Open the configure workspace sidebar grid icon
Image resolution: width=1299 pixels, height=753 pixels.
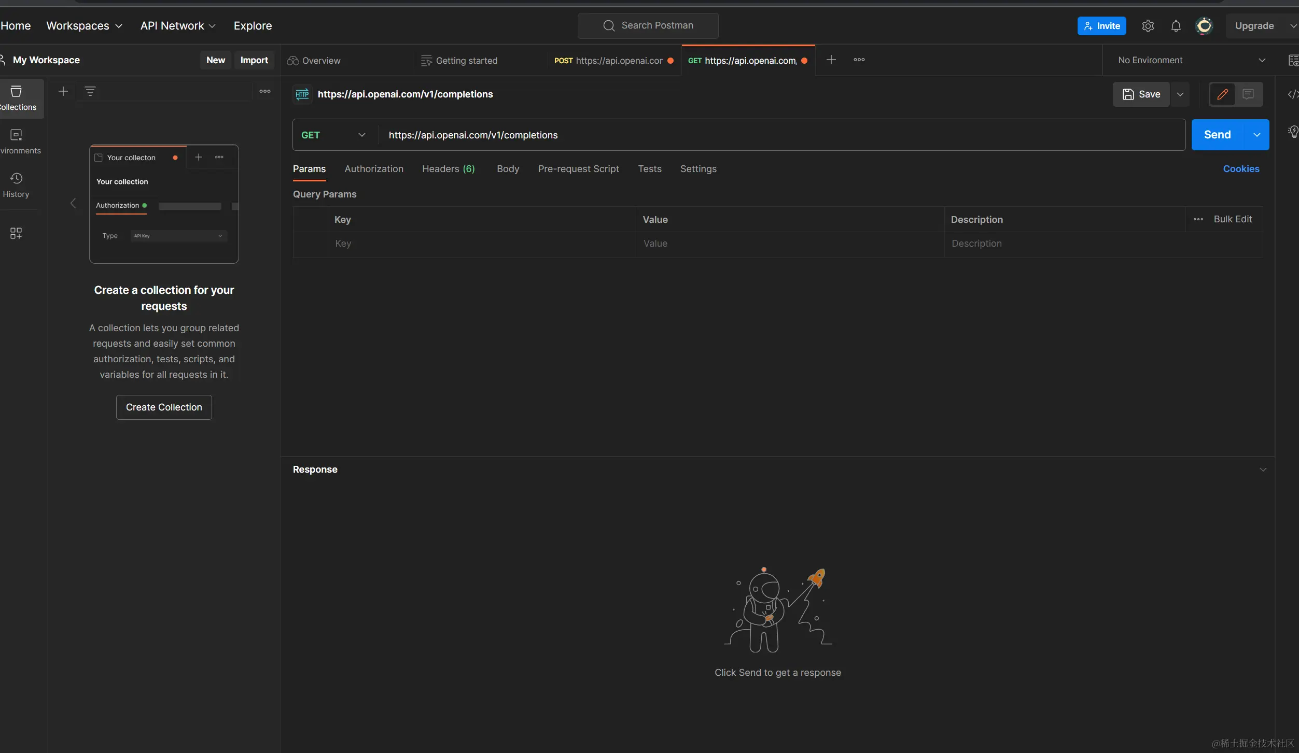pos(16,233)
